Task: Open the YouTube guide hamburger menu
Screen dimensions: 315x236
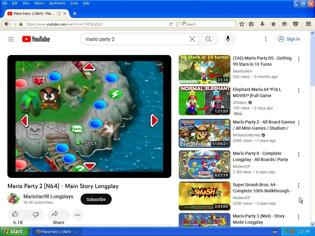Action: (x=11, y=39)
